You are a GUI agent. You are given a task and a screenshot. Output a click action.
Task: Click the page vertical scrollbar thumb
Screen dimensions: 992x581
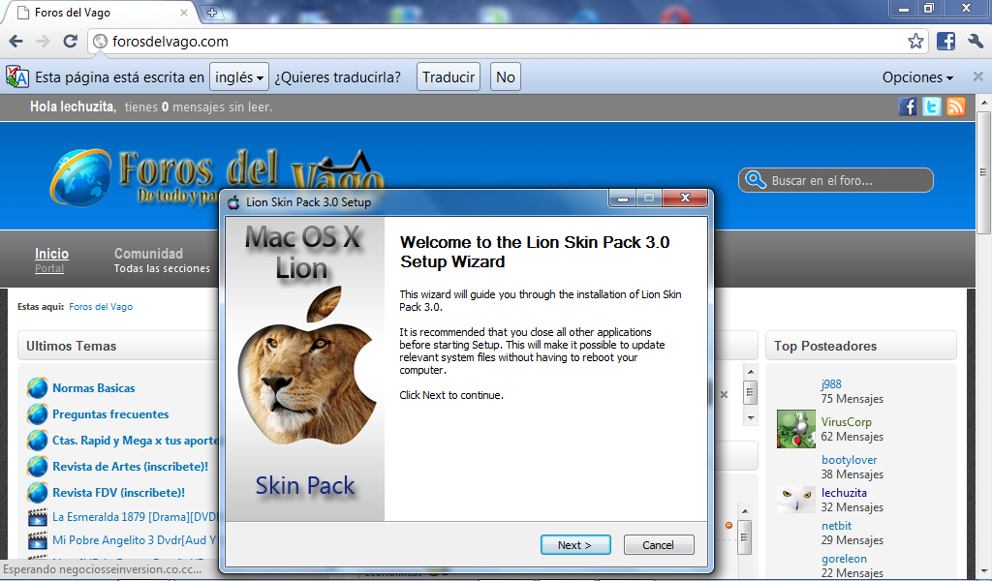pos(983,172)
